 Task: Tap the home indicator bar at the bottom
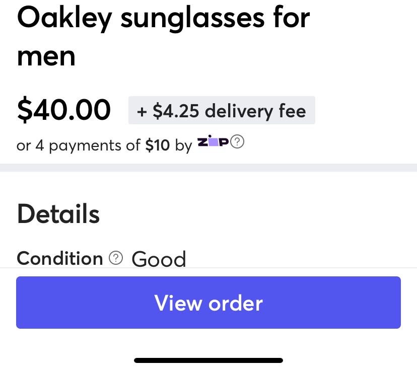click(208, 360)
